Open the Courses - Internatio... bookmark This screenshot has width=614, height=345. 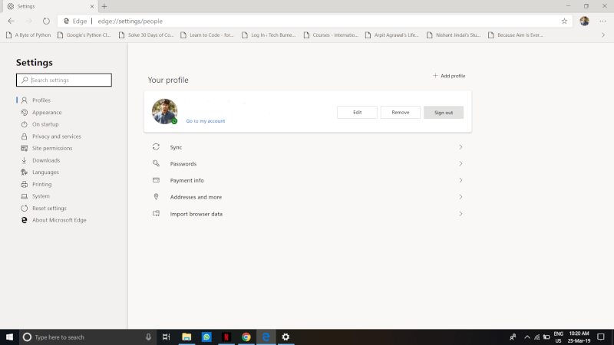(331, 34)
